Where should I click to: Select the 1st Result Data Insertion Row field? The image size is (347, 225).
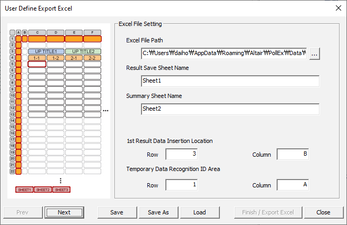click(x=181, y=155)
